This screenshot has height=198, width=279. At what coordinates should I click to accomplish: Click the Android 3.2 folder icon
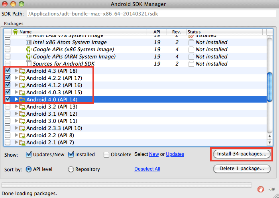pyautogui.click(x=22, y=107)
